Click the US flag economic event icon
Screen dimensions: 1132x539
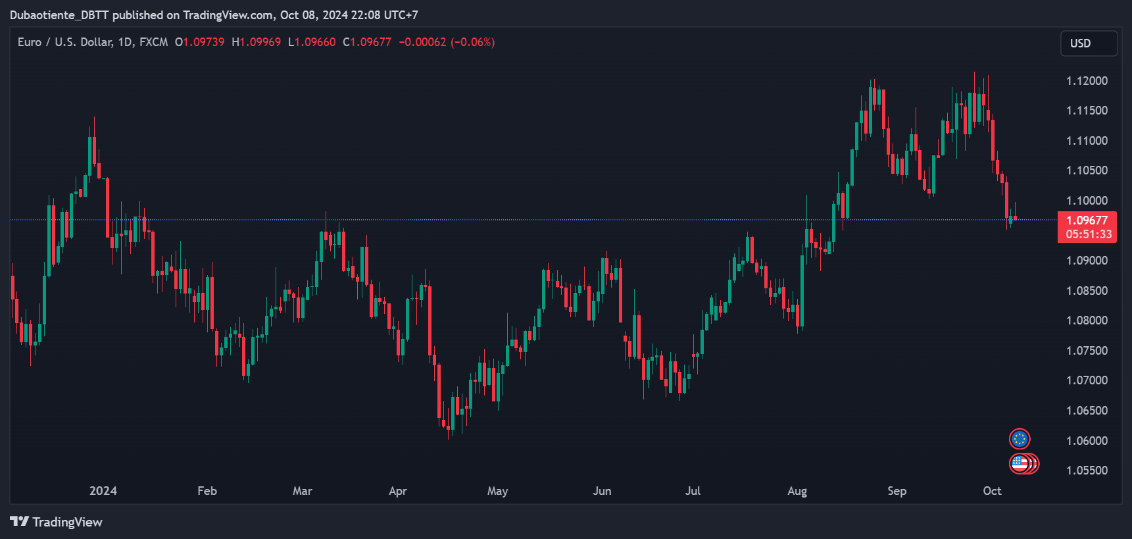1020,464
